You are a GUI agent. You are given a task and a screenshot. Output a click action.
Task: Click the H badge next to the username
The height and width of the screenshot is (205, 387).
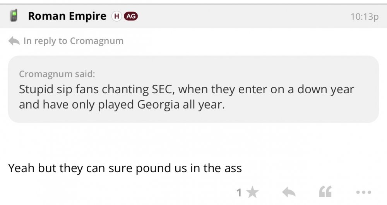pos(116,16)
